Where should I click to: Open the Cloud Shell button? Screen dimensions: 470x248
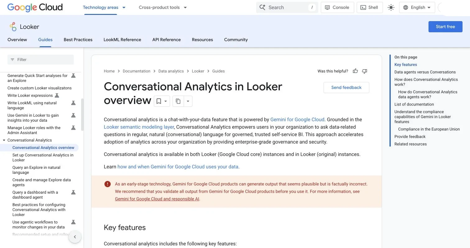370,7
